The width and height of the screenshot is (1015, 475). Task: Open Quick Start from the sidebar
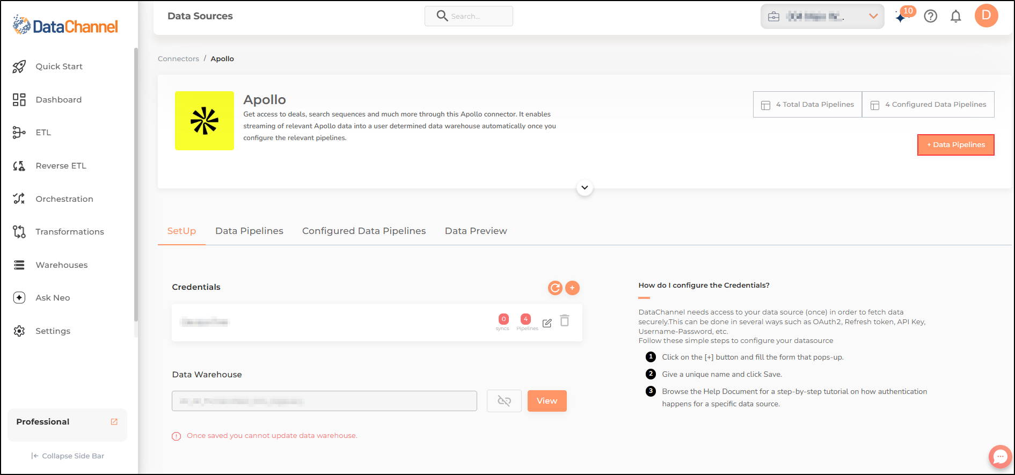tap(59, 67)
